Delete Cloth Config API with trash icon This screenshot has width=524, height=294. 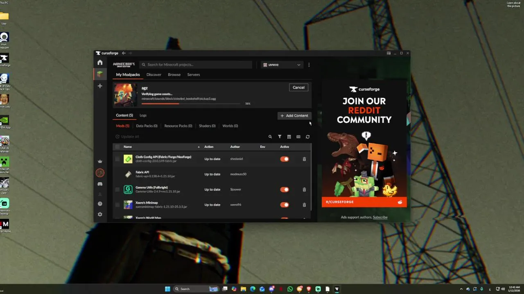tap(304, 159)
